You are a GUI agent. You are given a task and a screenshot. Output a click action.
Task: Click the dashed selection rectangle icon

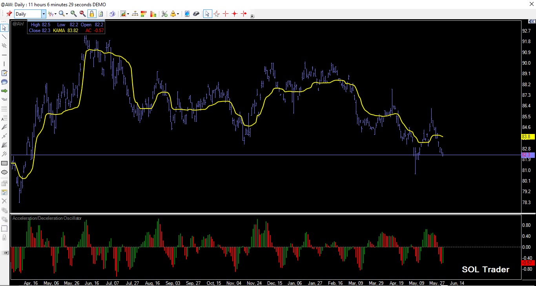[x=4, y=228]
